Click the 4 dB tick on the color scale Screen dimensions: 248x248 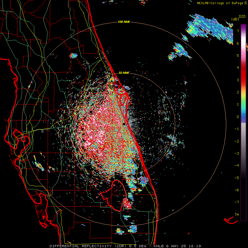click(x=238, y=68)
